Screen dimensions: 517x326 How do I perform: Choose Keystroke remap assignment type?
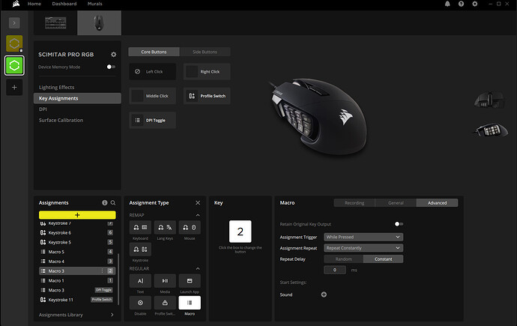[140, 250]
